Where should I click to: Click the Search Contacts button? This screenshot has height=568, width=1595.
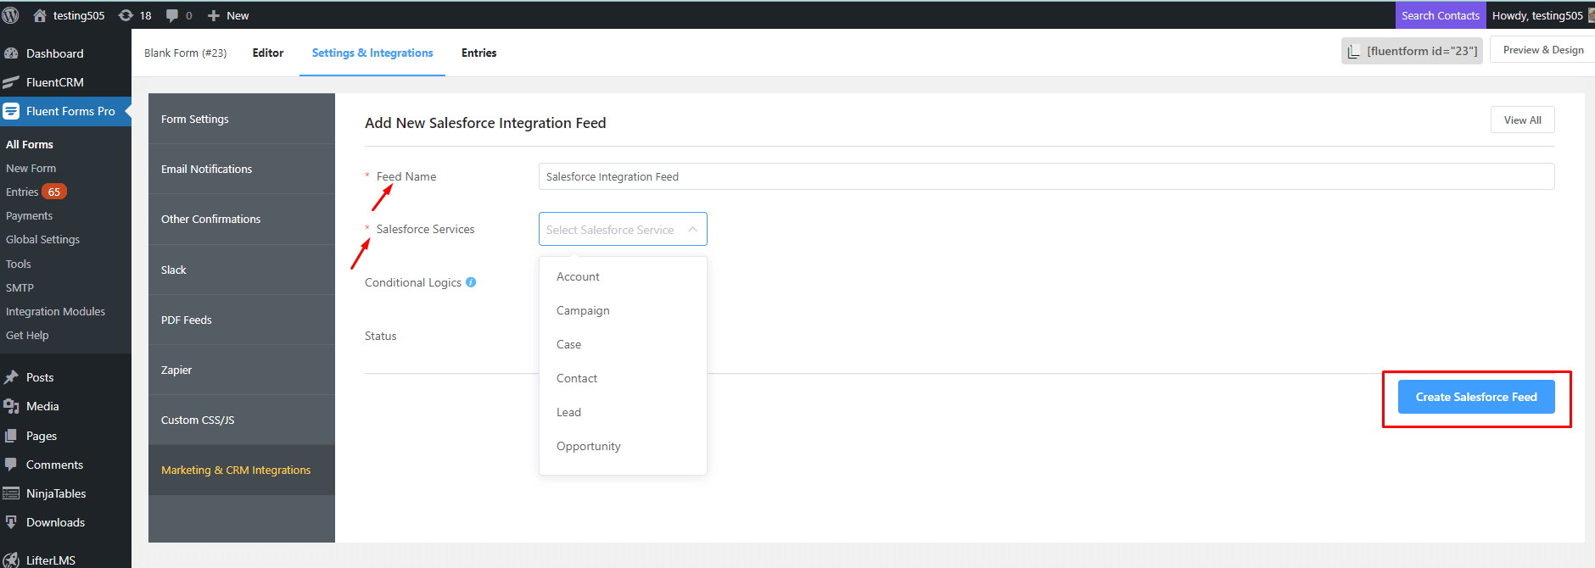1440,15
